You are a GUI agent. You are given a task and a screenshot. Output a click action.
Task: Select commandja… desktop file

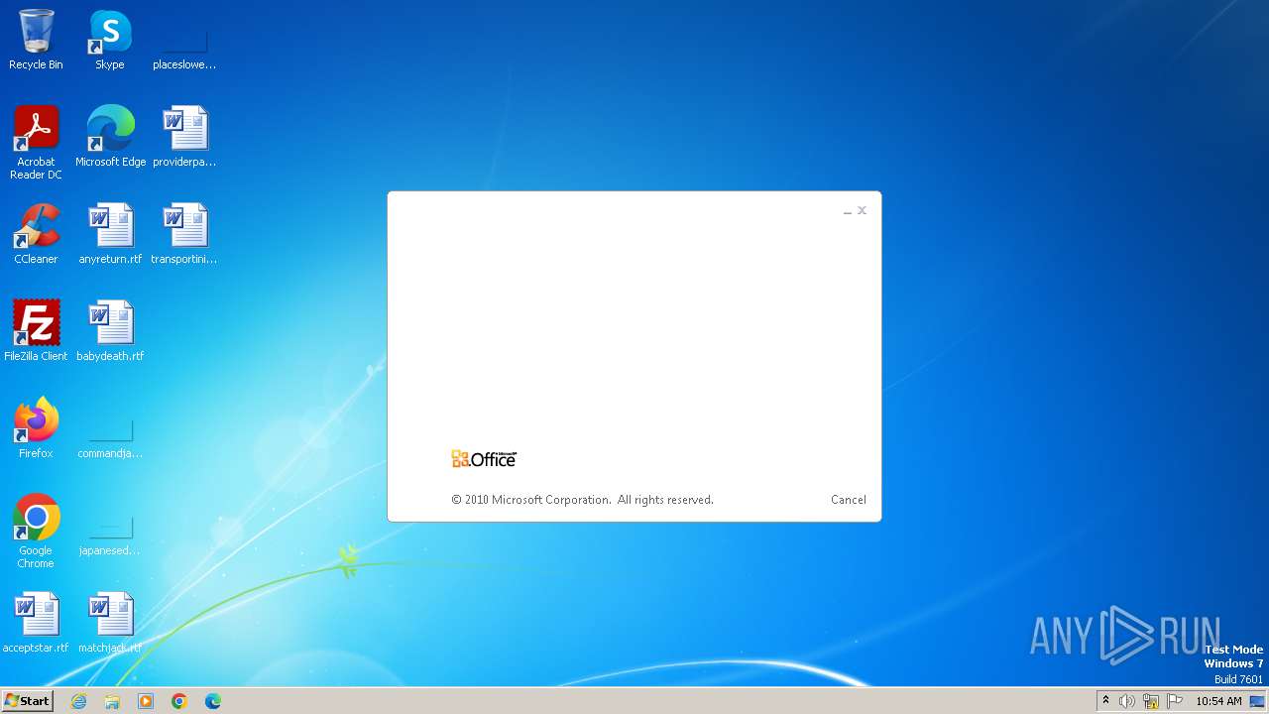110,437
